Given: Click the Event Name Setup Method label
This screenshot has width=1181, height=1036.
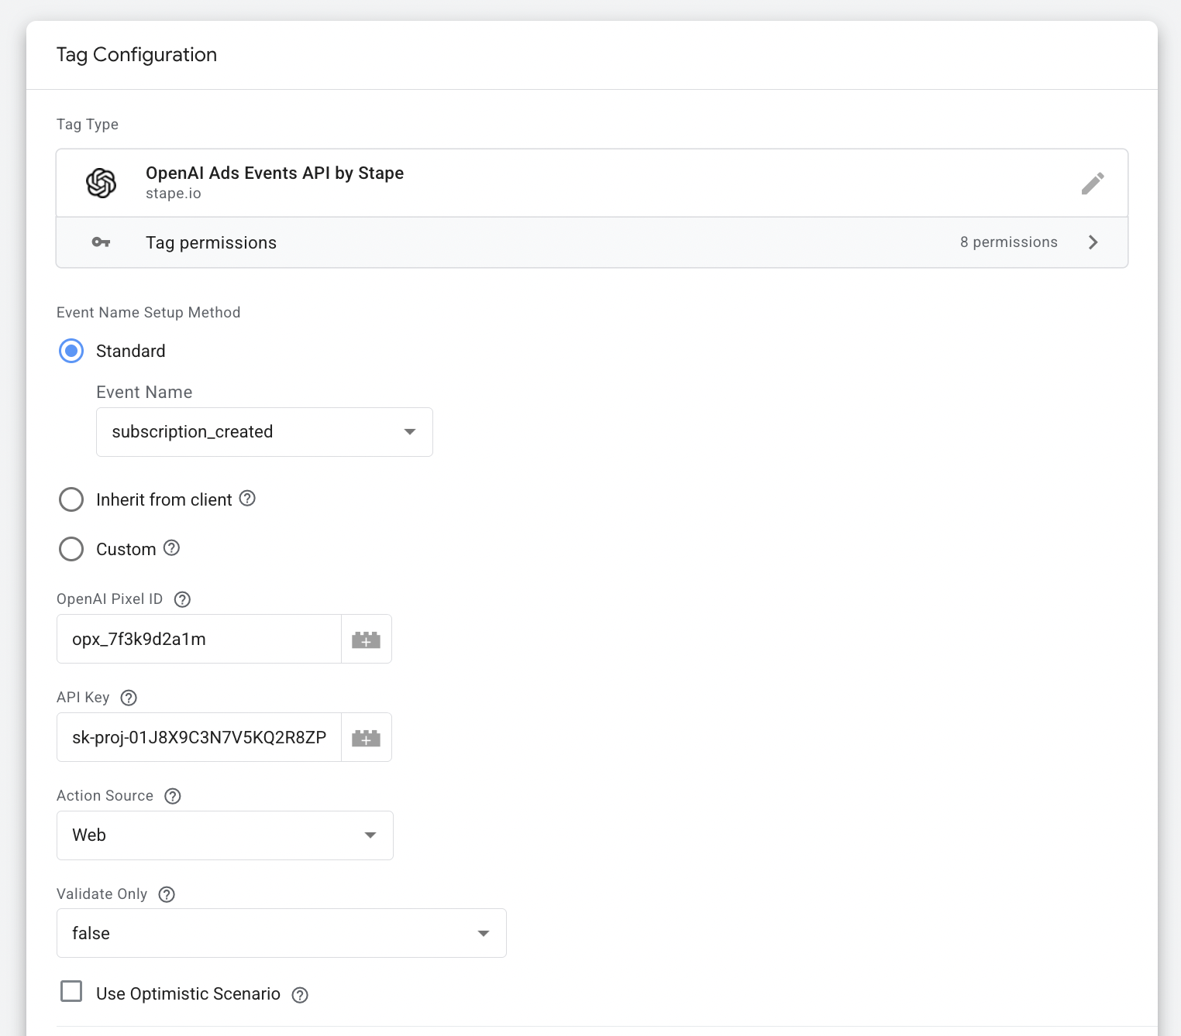Looking at the screenshot, I should [149, 312].
